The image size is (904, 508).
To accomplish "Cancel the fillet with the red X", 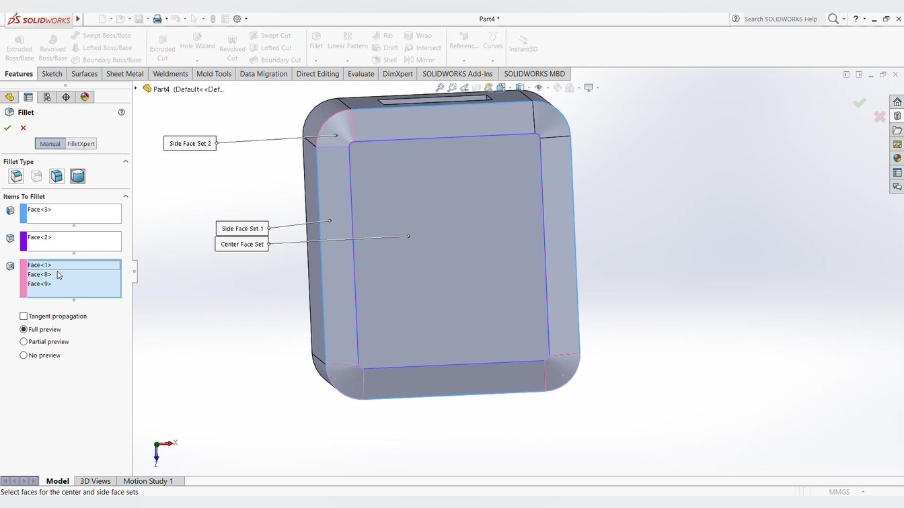I will [24, 128].
